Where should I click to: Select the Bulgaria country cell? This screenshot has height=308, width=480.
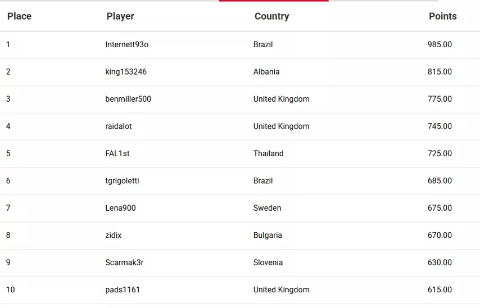pos(268,235)
